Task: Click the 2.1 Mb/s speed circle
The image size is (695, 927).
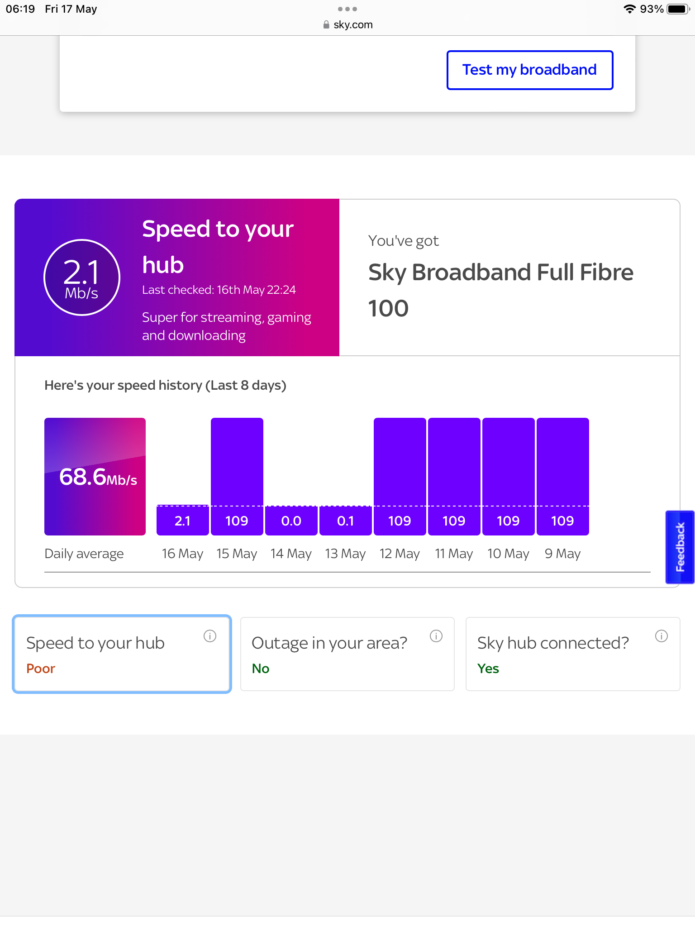Action: pyautogui.click(x=82, y=277)
